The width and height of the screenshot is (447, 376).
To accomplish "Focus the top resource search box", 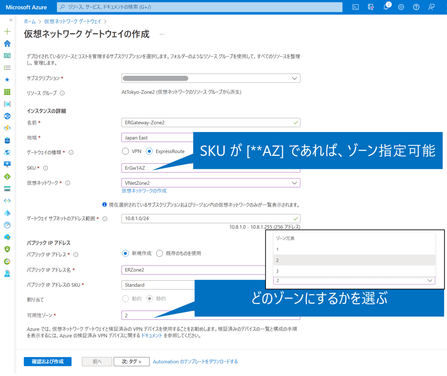I will click(x=200, y=7).
